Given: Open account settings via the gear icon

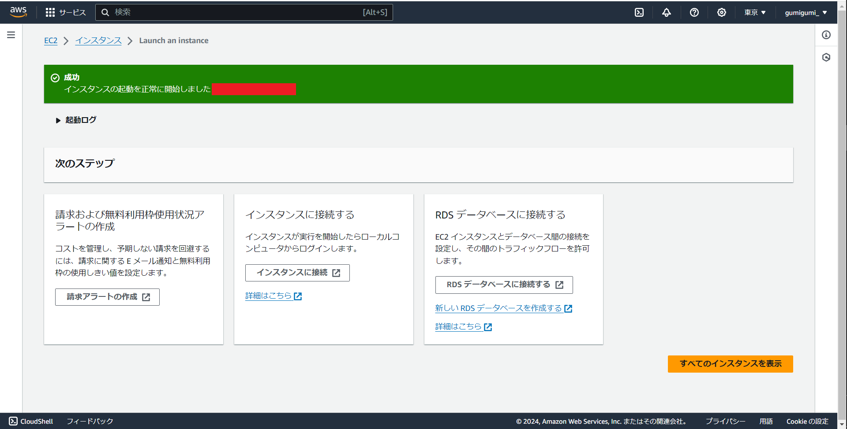Looking at the screenshot, I should pos(721,12).
